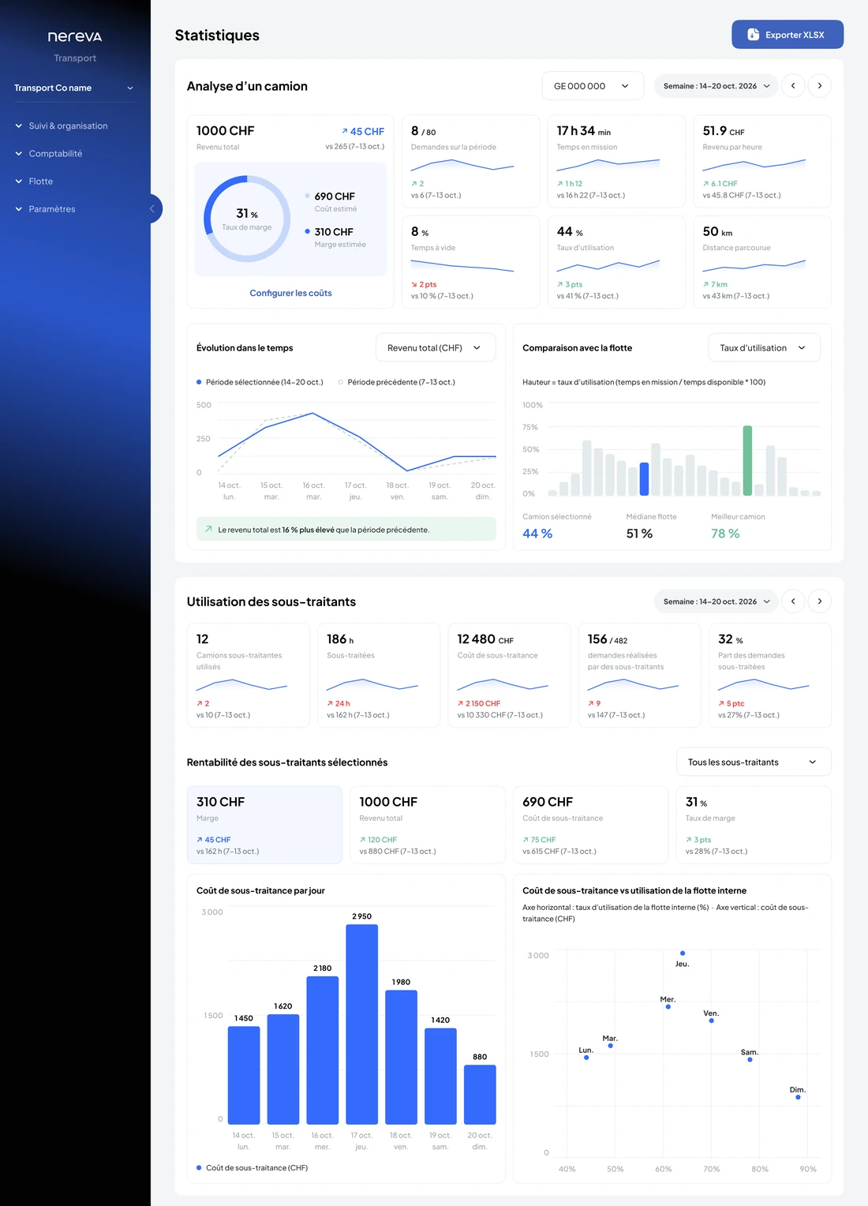
Task: Click the Mer. scatter point
Action: 668,1006
